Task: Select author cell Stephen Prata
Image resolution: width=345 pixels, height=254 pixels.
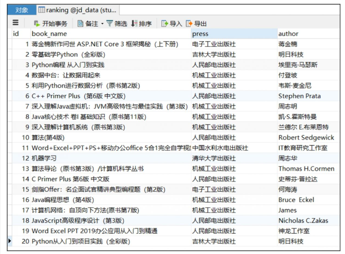Action: tap(309, 96)
